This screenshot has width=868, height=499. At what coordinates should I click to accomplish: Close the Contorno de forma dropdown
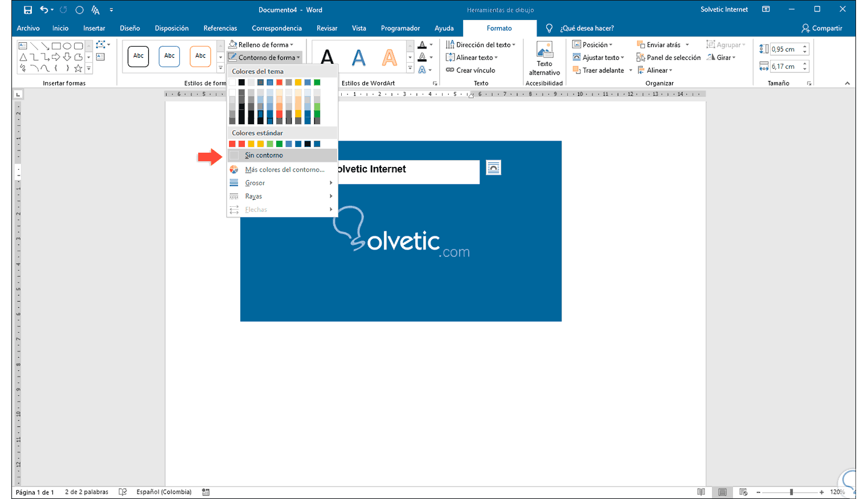264,57
